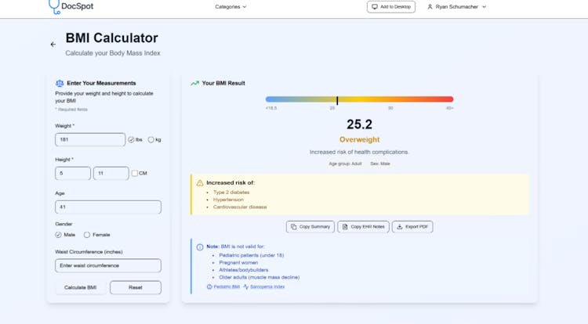Image resolution: width=588 pixels, height=324 pixels.
Task: Select the kg weight unit radio button
Action: tap(151, 140)
